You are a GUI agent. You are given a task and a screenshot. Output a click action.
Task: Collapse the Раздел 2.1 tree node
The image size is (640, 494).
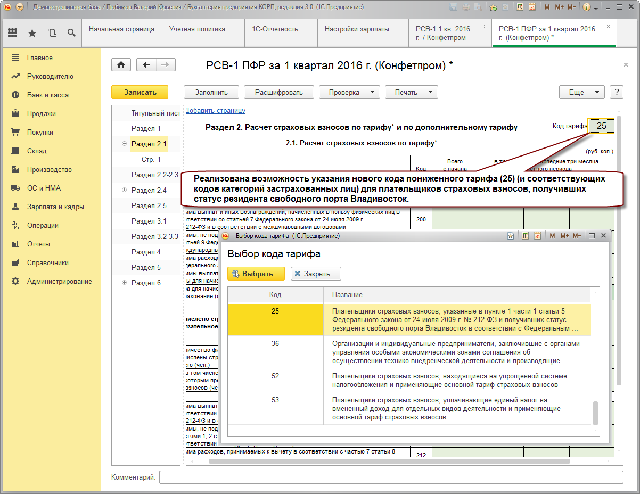124,144
